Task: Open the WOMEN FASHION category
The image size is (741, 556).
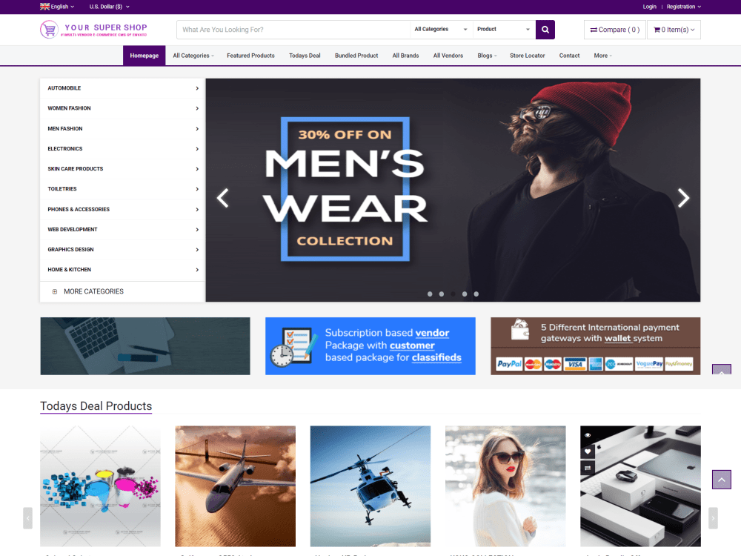Action: coord(122,108)
